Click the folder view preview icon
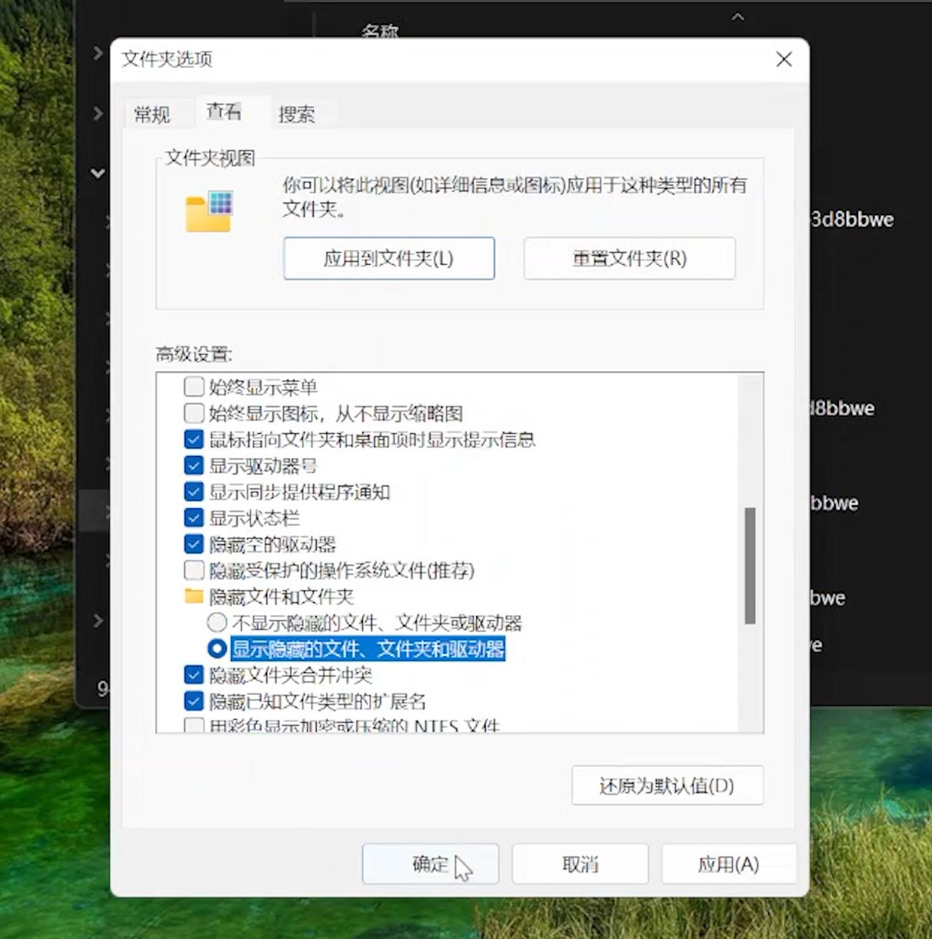This screenshot has width=932, height=939. [209, 211]
